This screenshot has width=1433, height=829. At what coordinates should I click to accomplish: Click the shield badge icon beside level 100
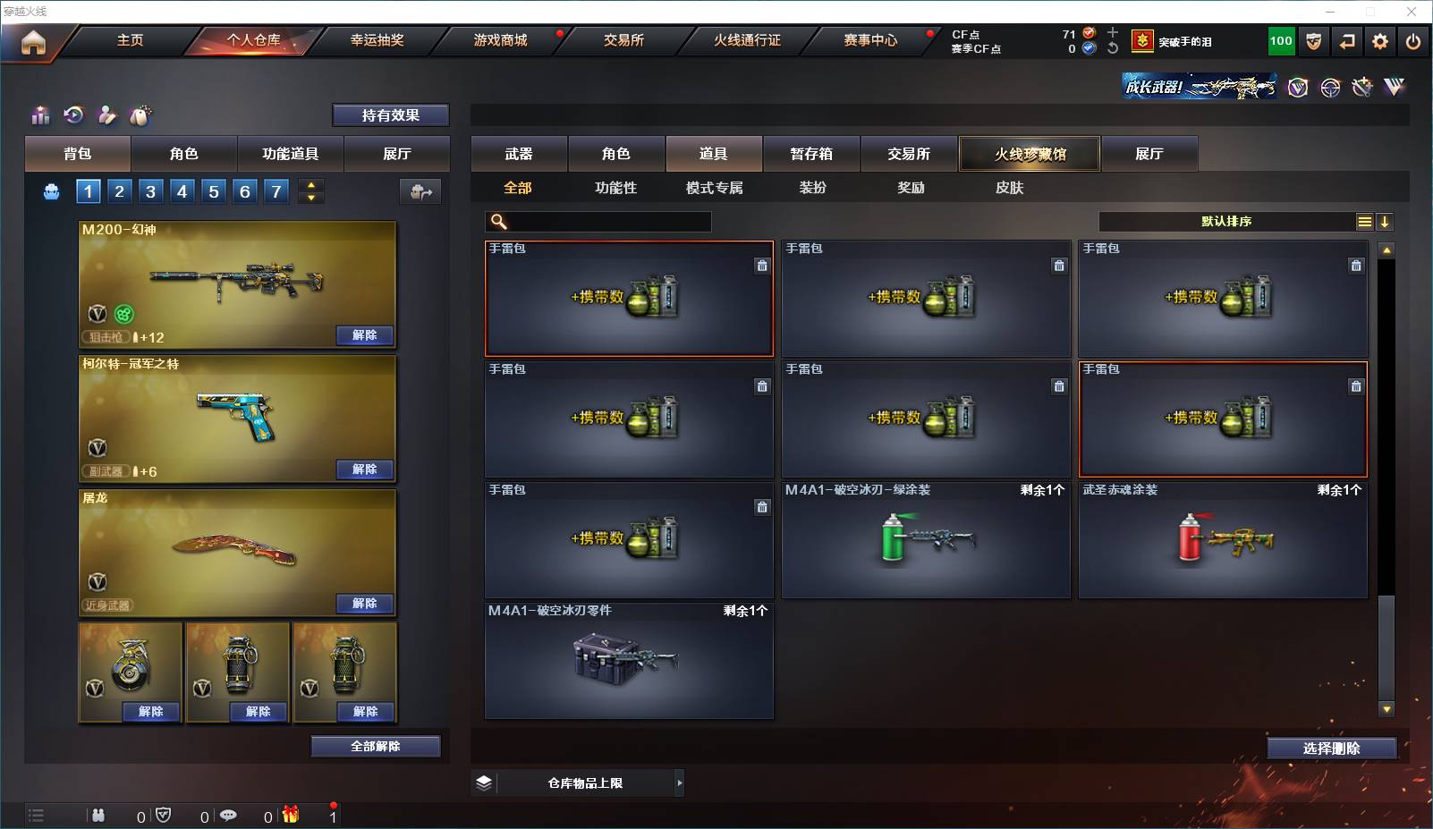click(1314, 41)
